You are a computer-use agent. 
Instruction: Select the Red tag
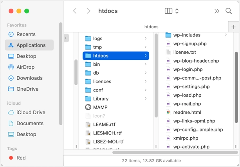pyautogui.click(x=21, y=158)
